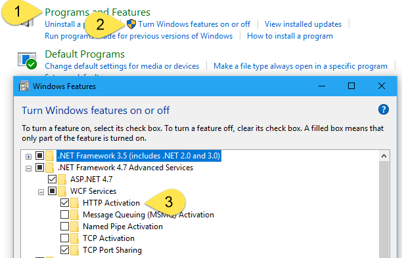Click the ASP.NET 4.7 folder icon
Image resolution: width=402 pixels, height=258 pixels.
tap(62, 179)
